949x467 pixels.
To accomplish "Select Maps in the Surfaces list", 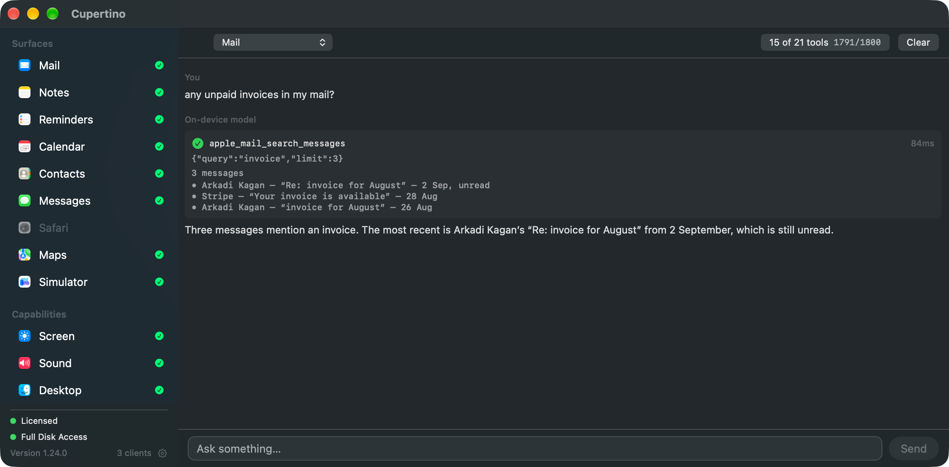I will [89, 255].
